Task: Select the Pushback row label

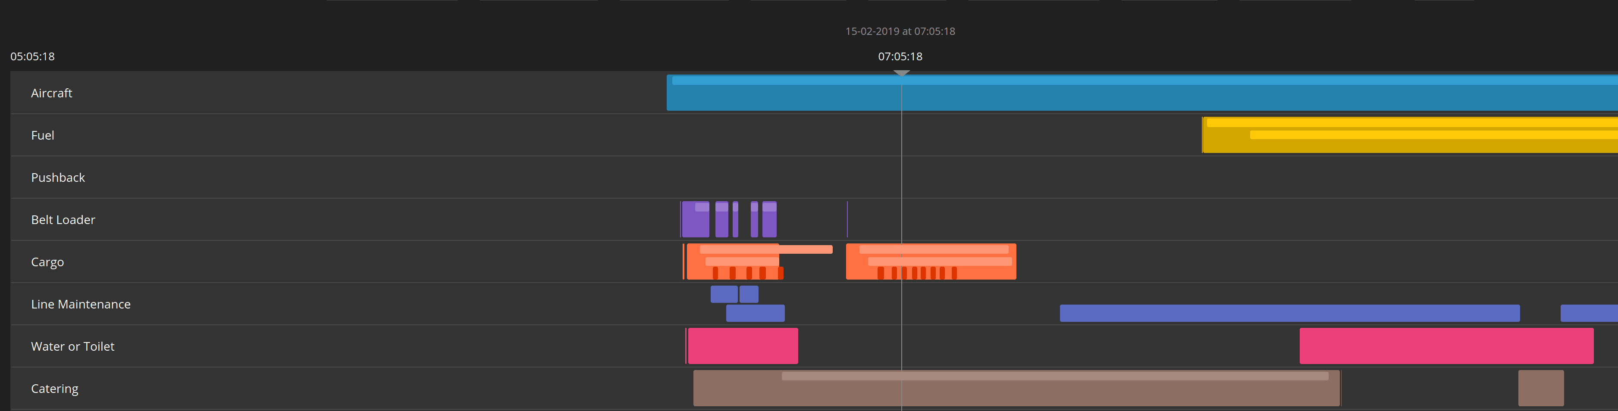Action: tap(58, 177)
